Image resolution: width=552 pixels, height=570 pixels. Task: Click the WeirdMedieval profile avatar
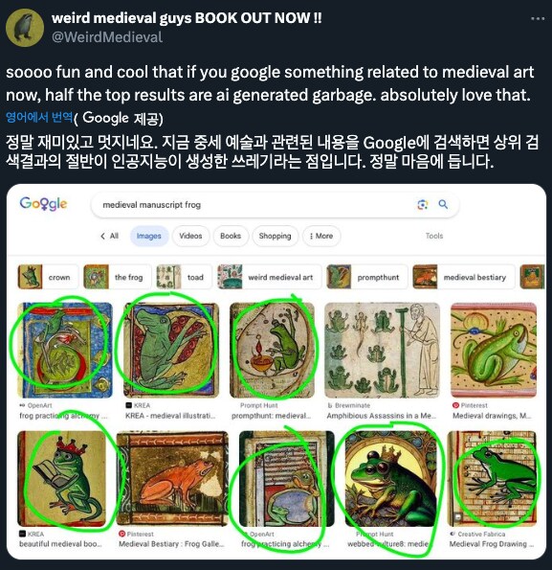tap(24, 28)
